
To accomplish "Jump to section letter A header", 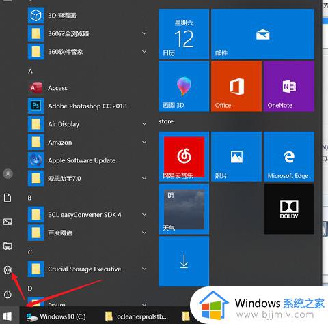I will (x=30, y=71).
